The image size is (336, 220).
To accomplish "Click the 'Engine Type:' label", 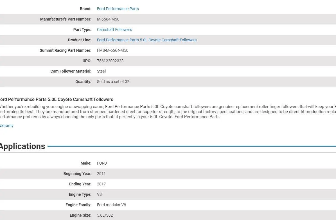I will pos(80,195).
